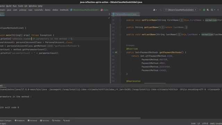The image size is (222, 125).
Task: Open the Build menu
Action: pyautogui.click(x=9, y=6)
